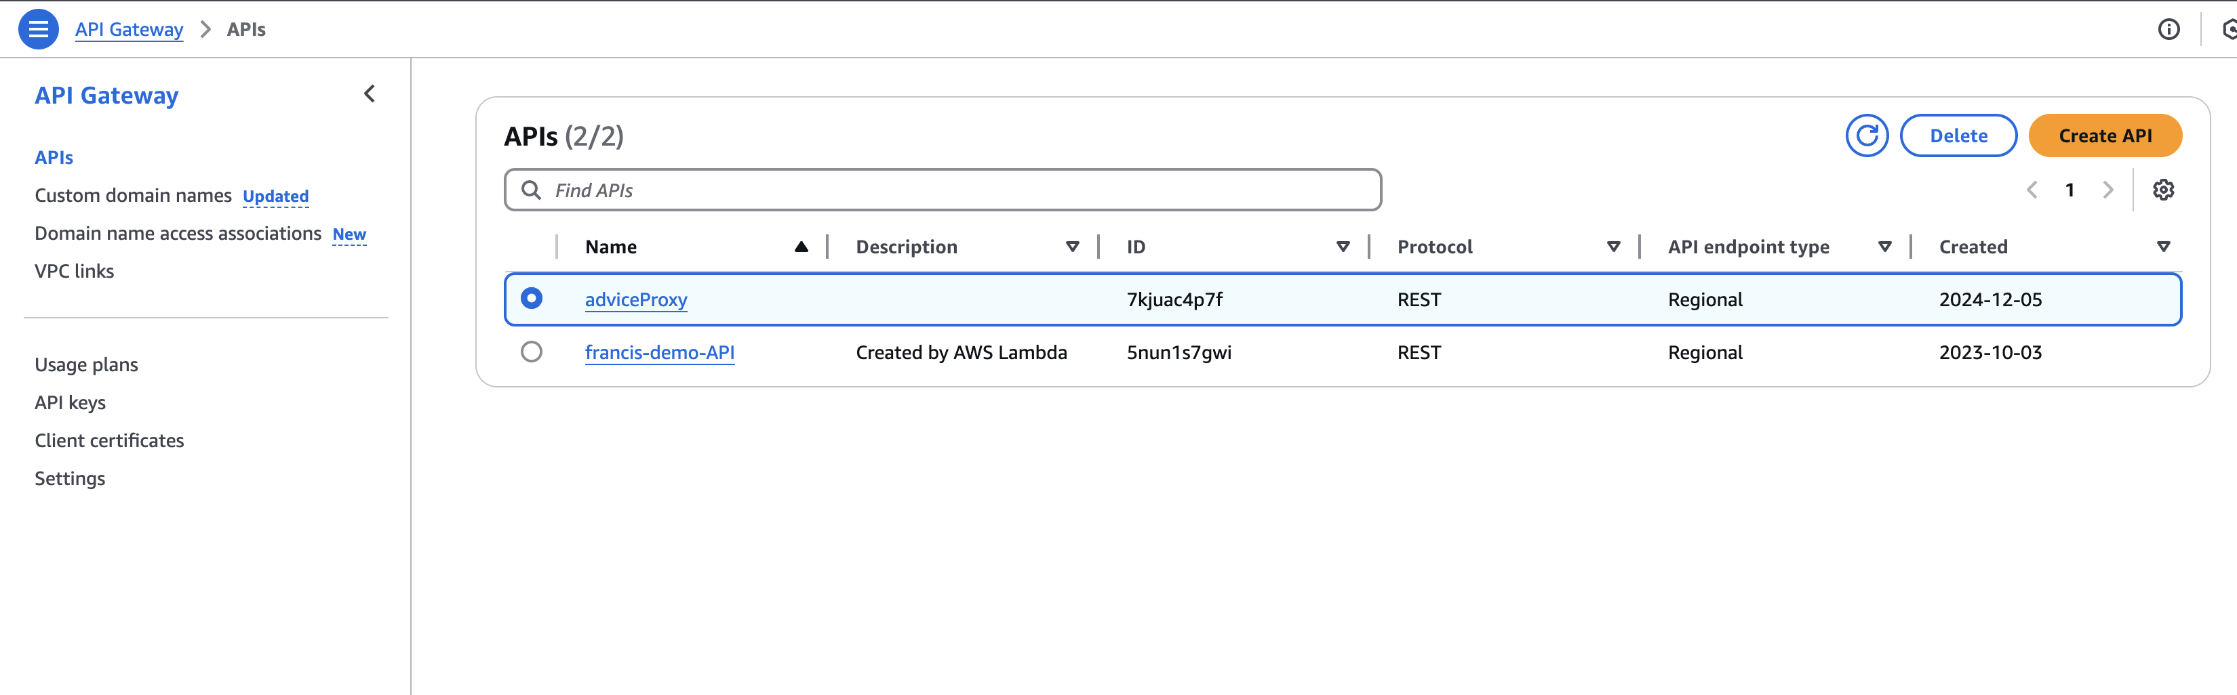
Task: Open the hamburger navigation menu
Action: tap(38, 30)
